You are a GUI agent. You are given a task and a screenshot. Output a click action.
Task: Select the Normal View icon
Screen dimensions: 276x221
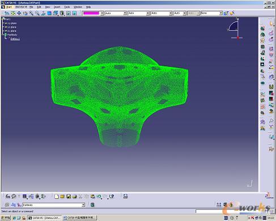[43, 13]
